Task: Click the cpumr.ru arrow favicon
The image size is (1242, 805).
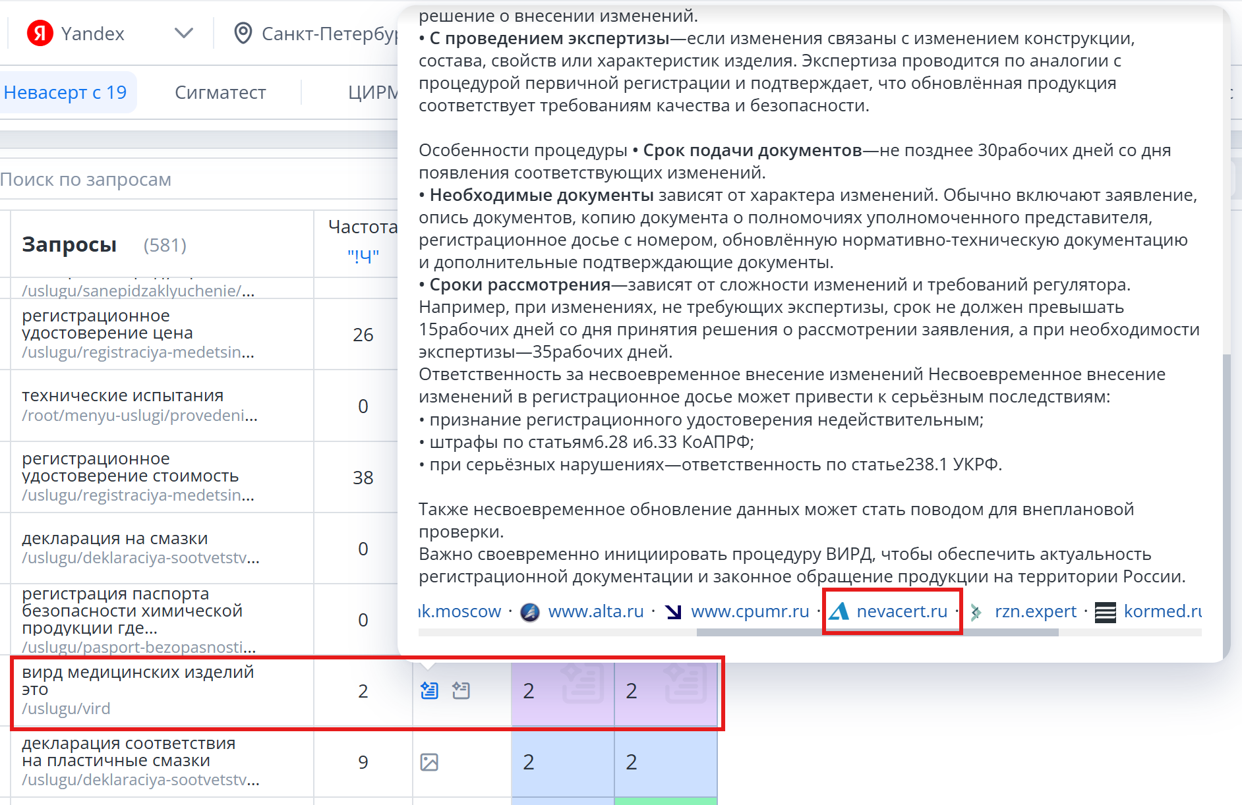Action: point(674,612)
